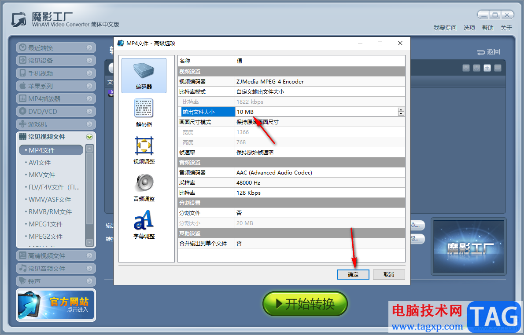Select RMVB/RM文件 in the format list
This screenshot has width=524, height=335.
click(x=51, y=212)
